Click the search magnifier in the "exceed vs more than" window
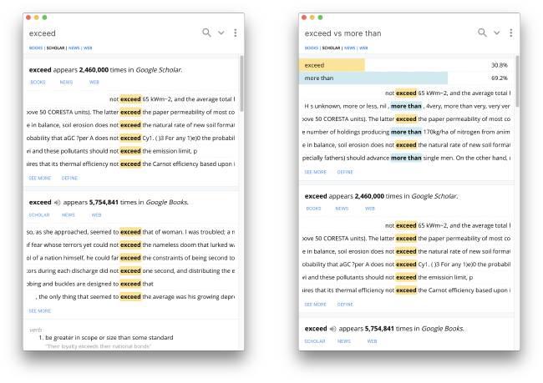The width and height of the screenshot is (543, 383). click(482, 33)
